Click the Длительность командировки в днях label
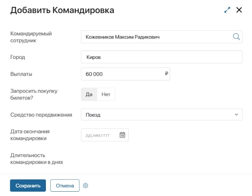The height and width of the screenshot is (196, 252). [37, 159]
